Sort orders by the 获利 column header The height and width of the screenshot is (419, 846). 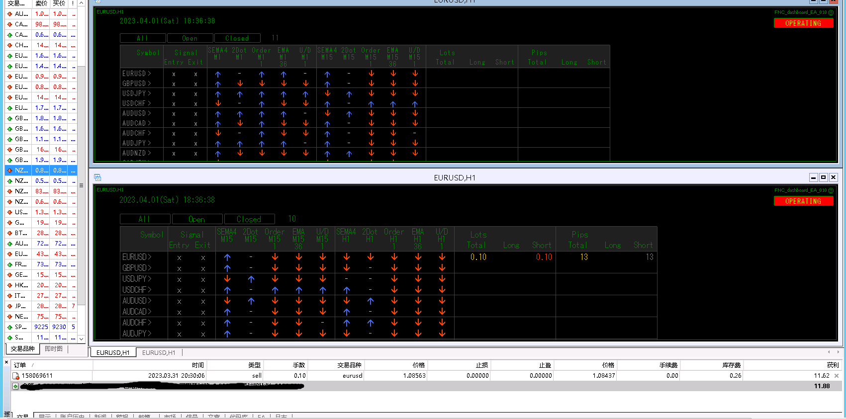click(793, 365)
